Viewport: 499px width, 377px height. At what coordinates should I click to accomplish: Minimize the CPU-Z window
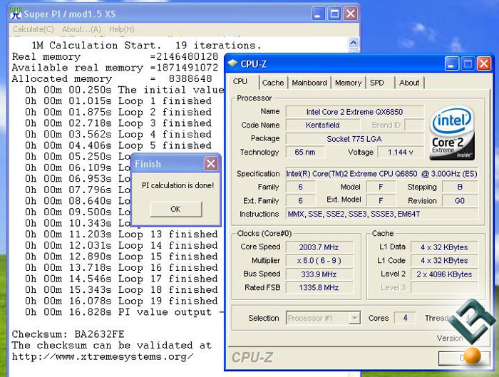click(x=451, y=64)
